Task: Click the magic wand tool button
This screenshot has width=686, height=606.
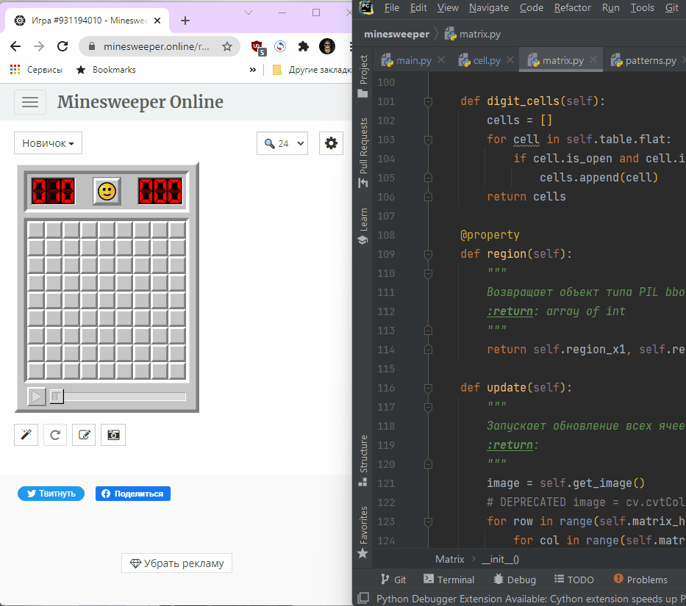Action: 26,435
